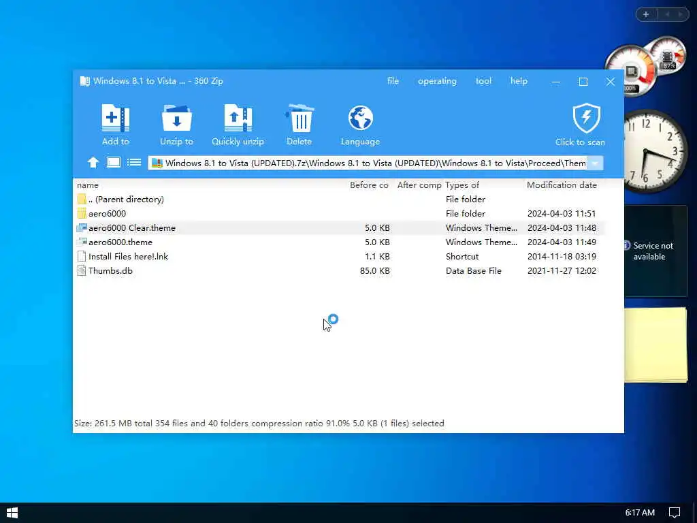Click the '2024-04-03 11:51' date cell

pos(562,213)
